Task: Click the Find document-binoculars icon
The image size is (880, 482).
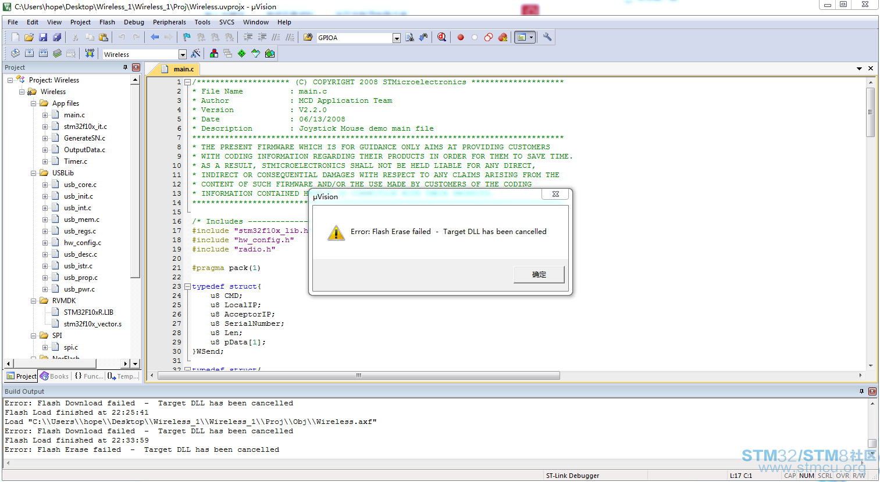Action: [x=409, y=37]
